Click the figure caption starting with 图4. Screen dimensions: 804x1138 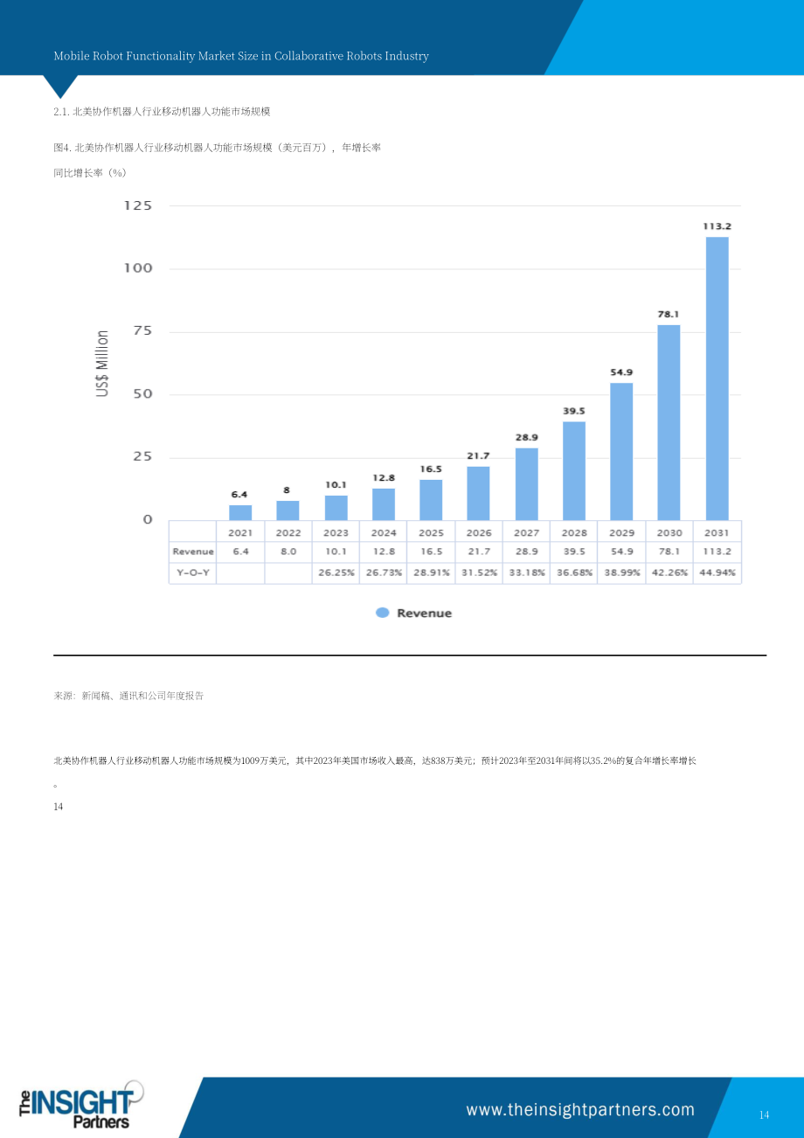(217, 148)
